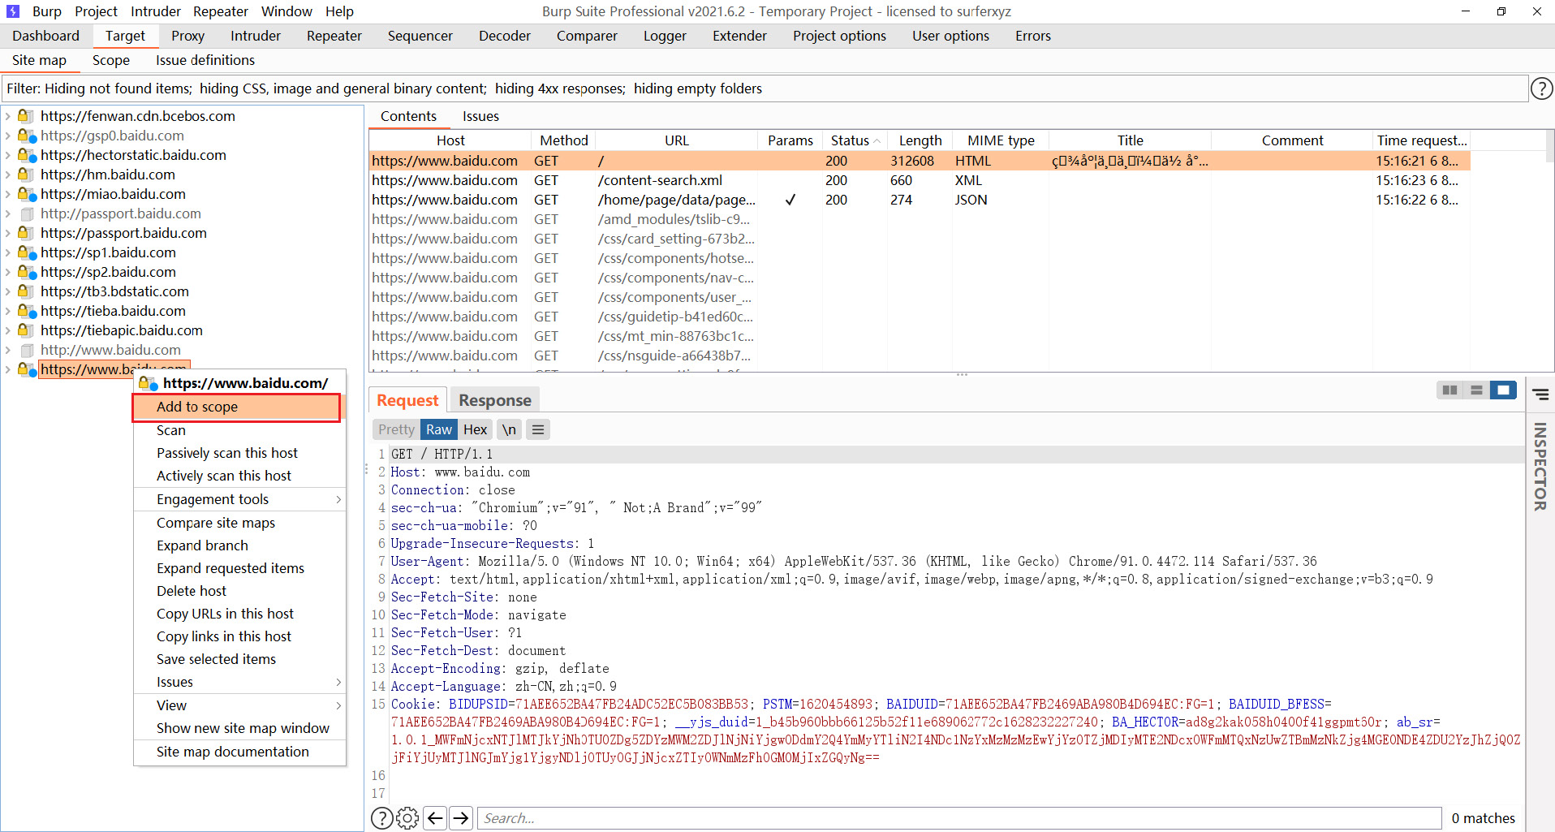Click the Burp Suite application logo icon
This screenshot has width=1555, height=832.
click(x=13, y=11)
